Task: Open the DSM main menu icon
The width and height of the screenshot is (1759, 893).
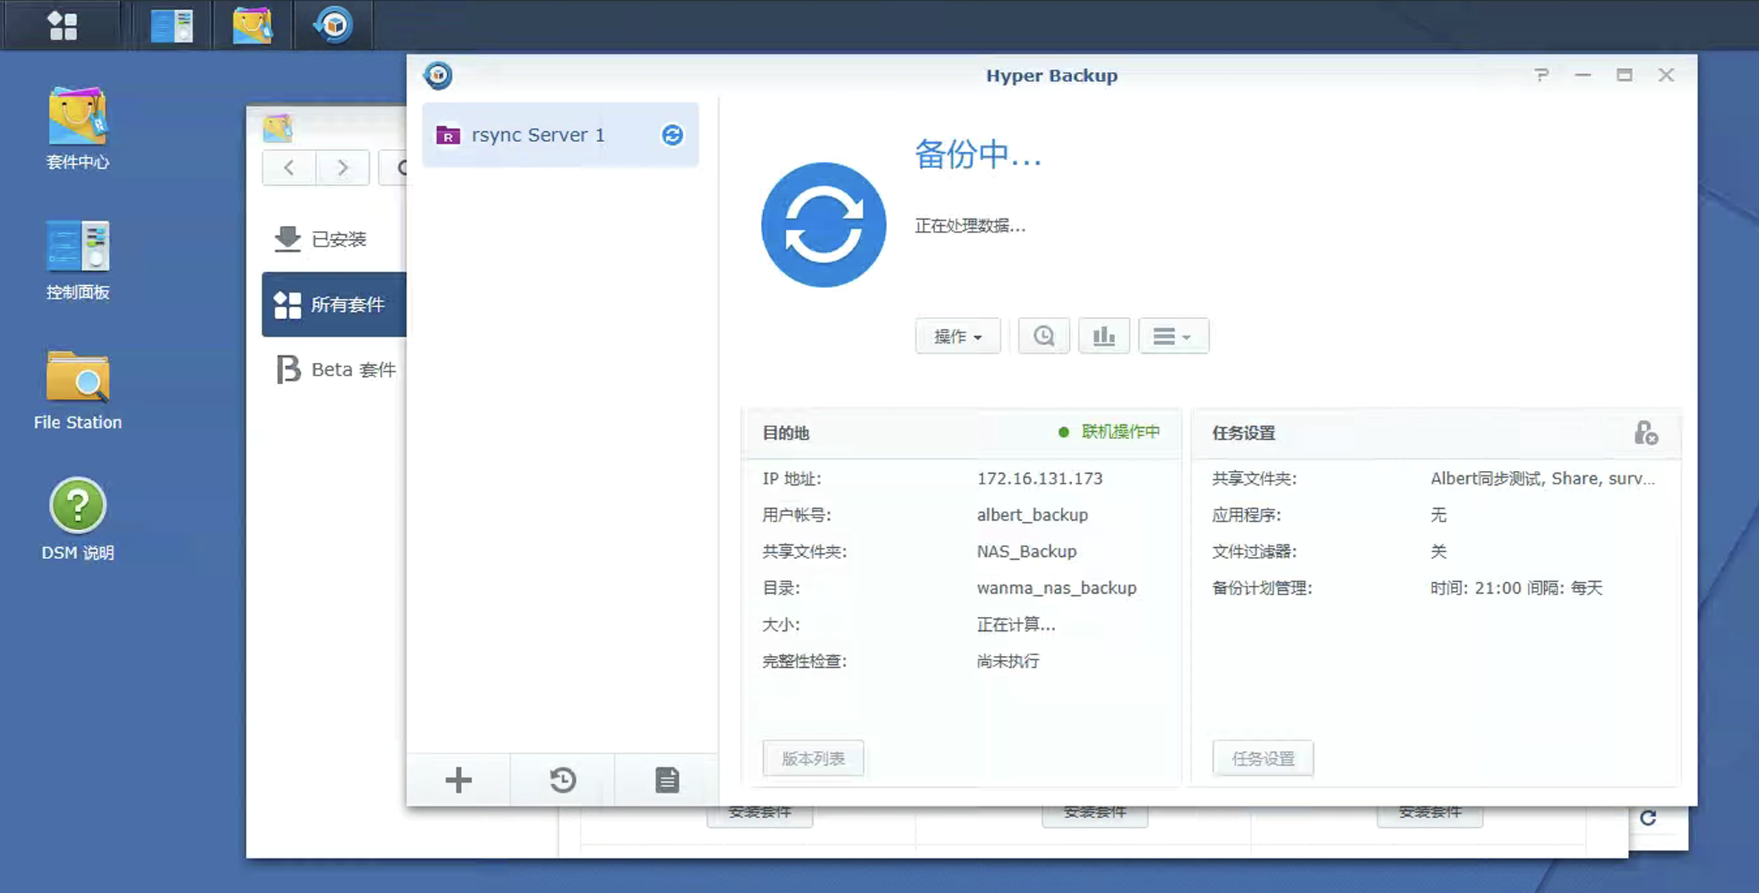Action: [x=62, y=25]
